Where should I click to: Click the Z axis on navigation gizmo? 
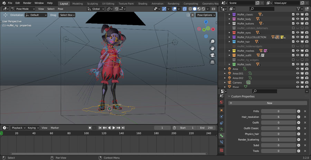(206, 22)
